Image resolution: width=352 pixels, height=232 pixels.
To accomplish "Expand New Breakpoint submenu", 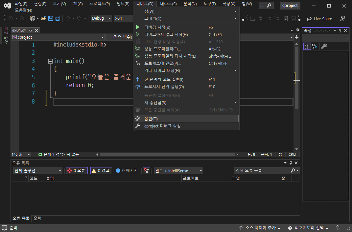I will tap(186, 103).
